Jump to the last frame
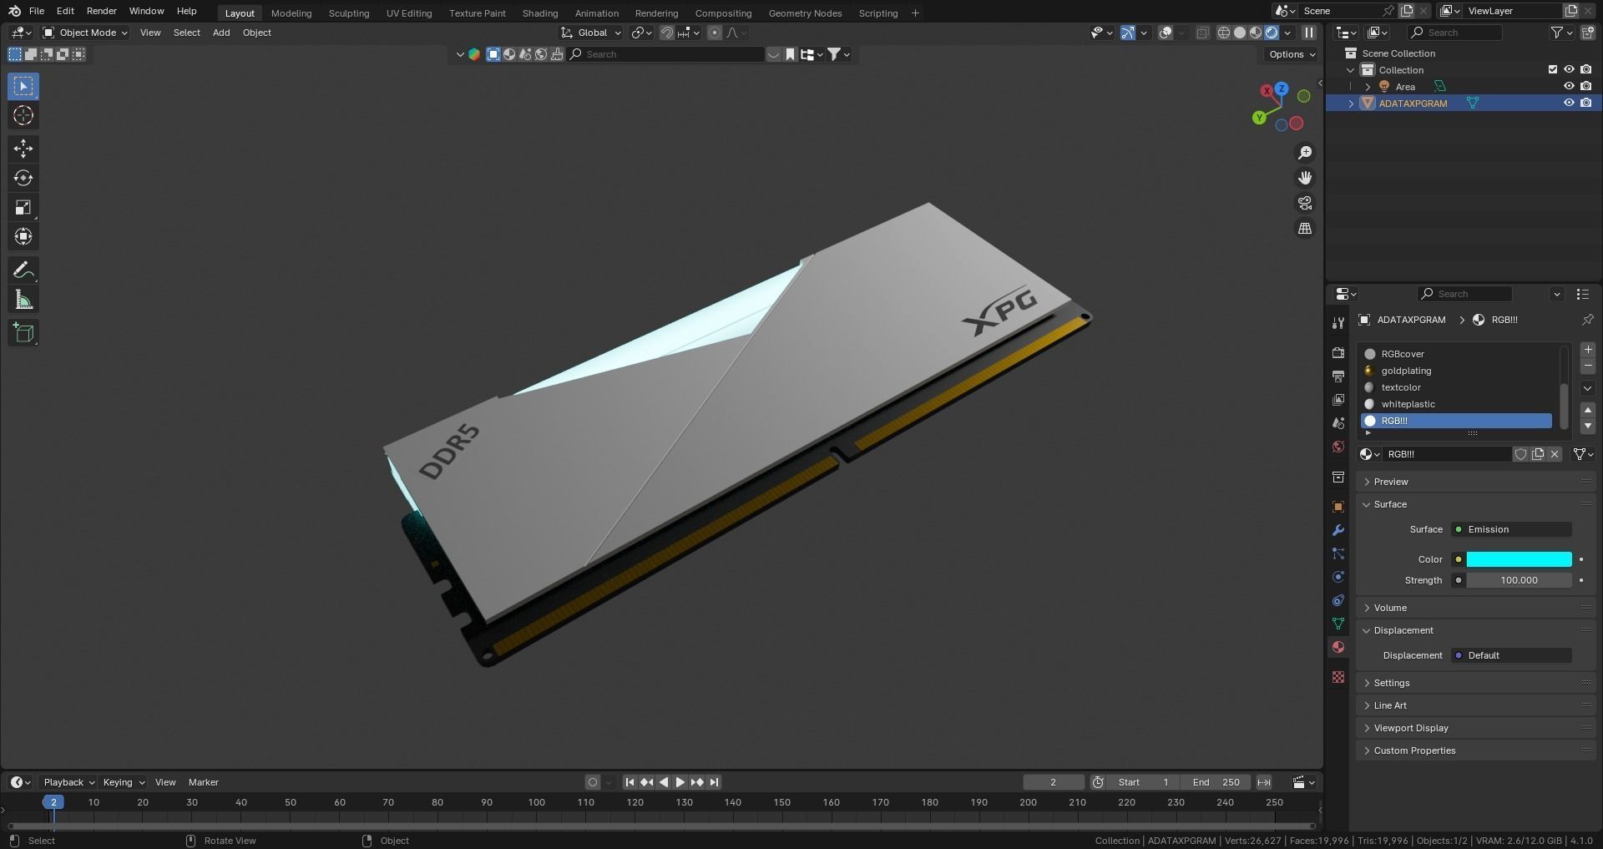Viewport: 1603px width, 849px height. [x=714, y=782]
